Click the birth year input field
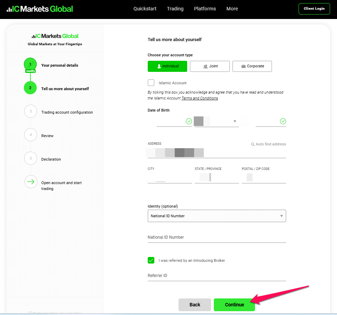 [271, 122]
